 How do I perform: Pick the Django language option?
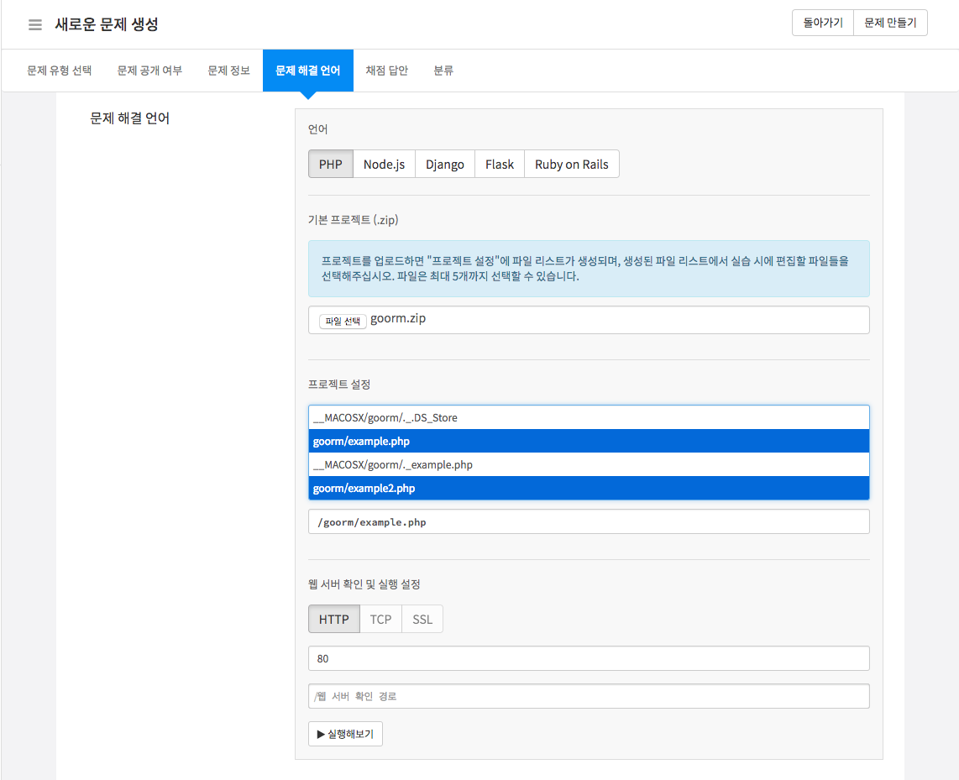coord(444,165)
